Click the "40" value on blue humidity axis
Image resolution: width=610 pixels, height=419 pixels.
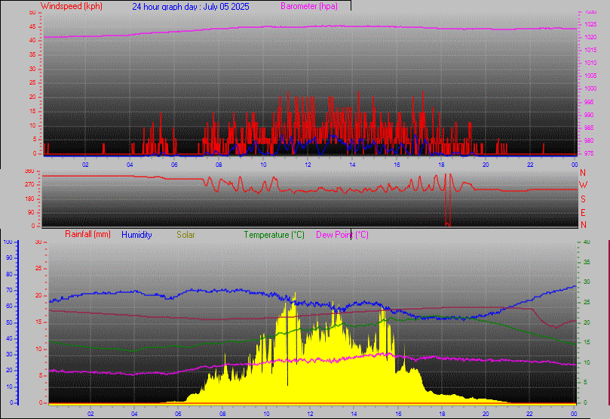9,338
